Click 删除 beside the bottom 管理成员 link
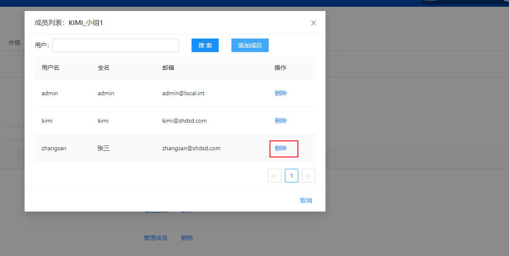 (x=187, y=238)
